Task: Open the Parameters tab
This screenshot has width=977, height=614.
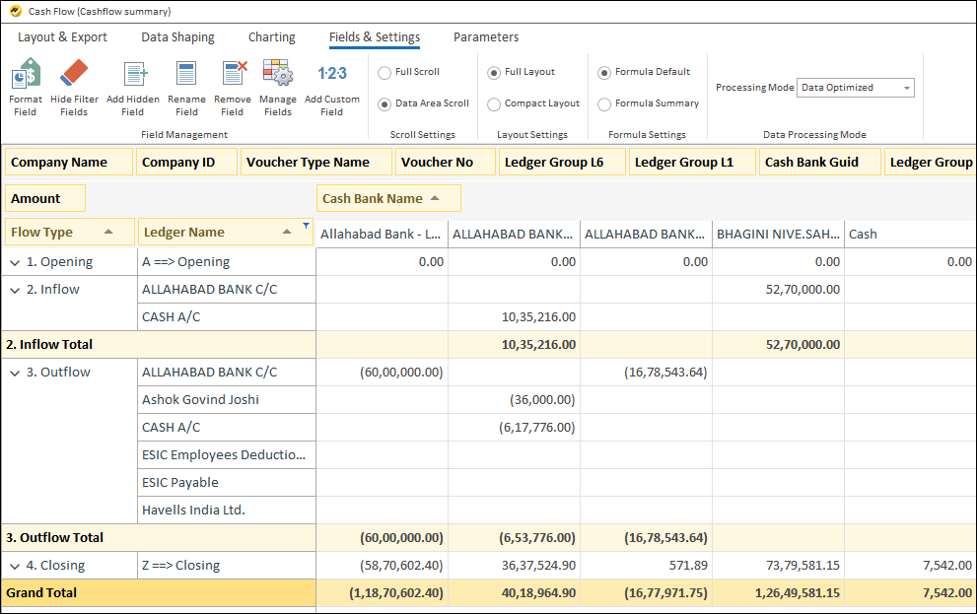Action: 485,37
